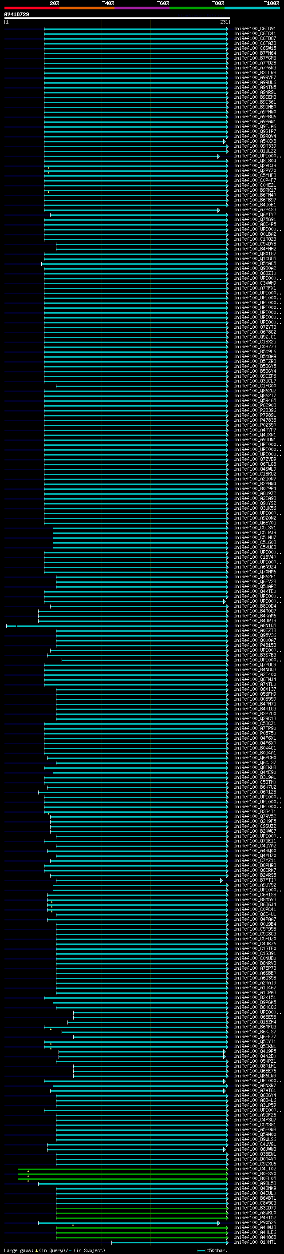The height and width of the screenshot is (1254, 284).
Task: Select the UniRef100_Q4KTE0 label
Action: pos(255,592)
